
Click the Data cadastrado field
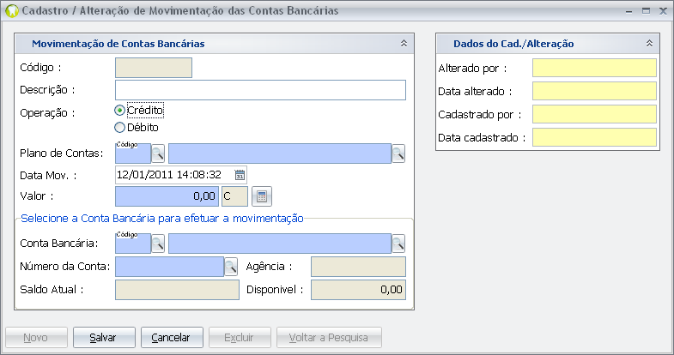coord(594,137)
